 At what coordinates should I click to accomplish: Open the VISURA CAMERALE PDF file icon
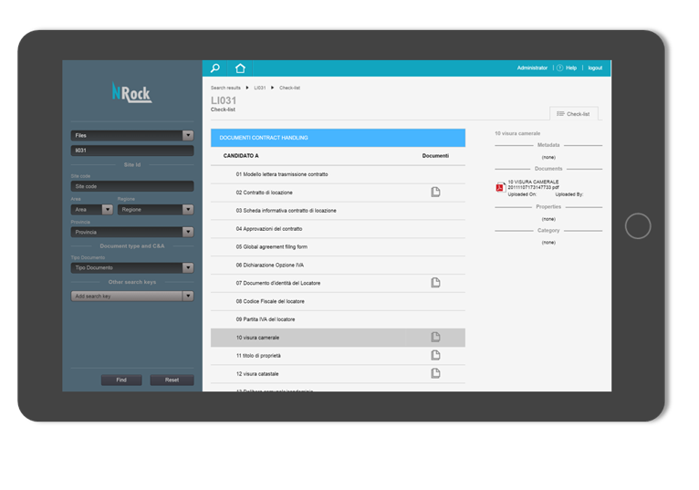coord(500,187)
